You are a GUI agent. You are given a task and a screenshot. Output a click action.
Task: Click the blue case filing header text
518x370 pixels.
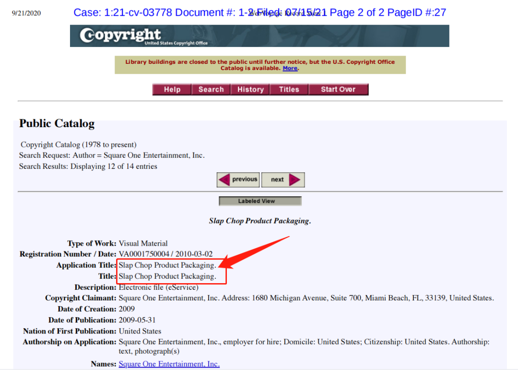click(x=259, y=12)
